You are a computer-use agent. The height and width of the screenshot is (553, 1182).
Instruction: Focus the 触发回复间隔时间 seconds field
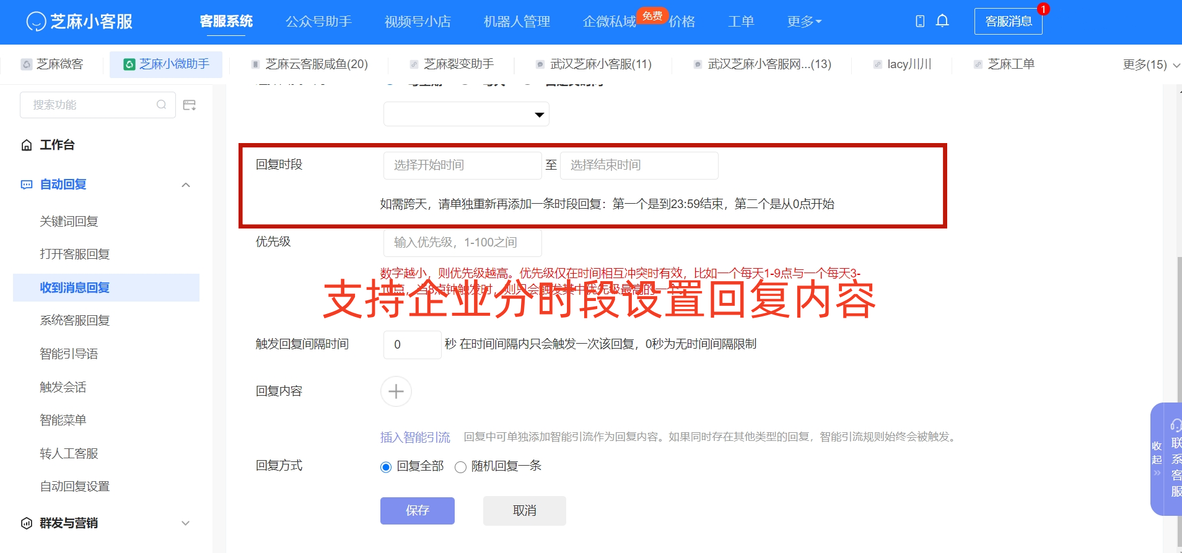(x=413, y=345)
